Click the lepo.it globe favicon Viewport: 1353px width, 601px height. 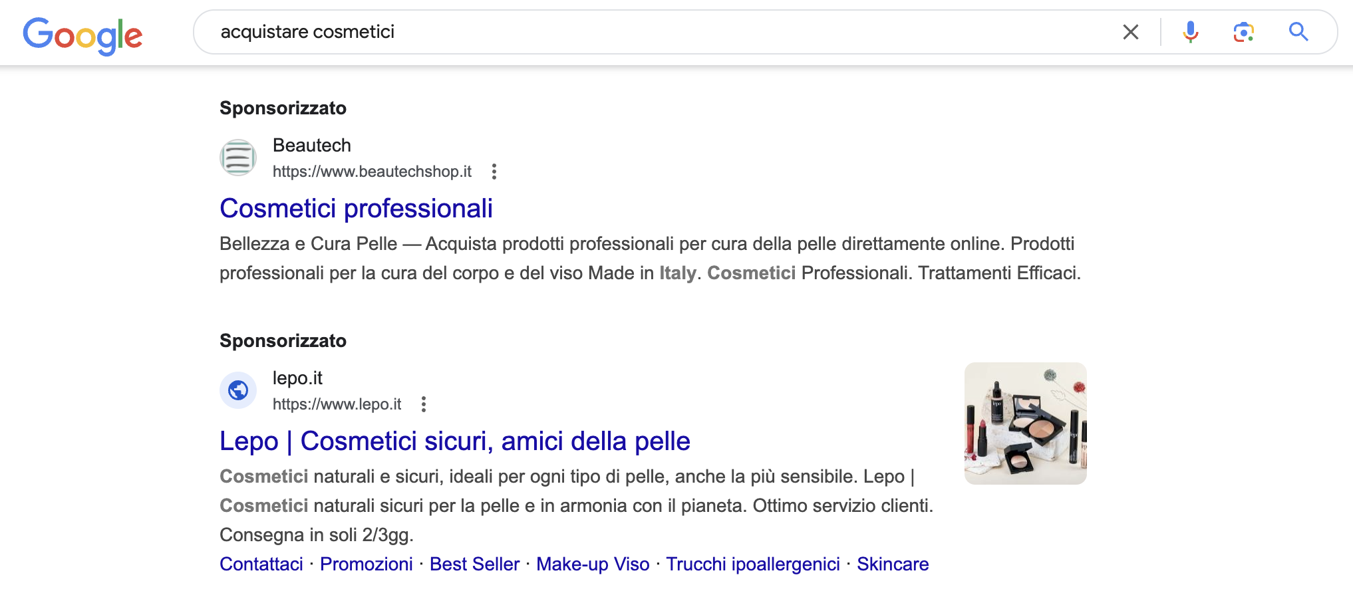coord(238,390)
